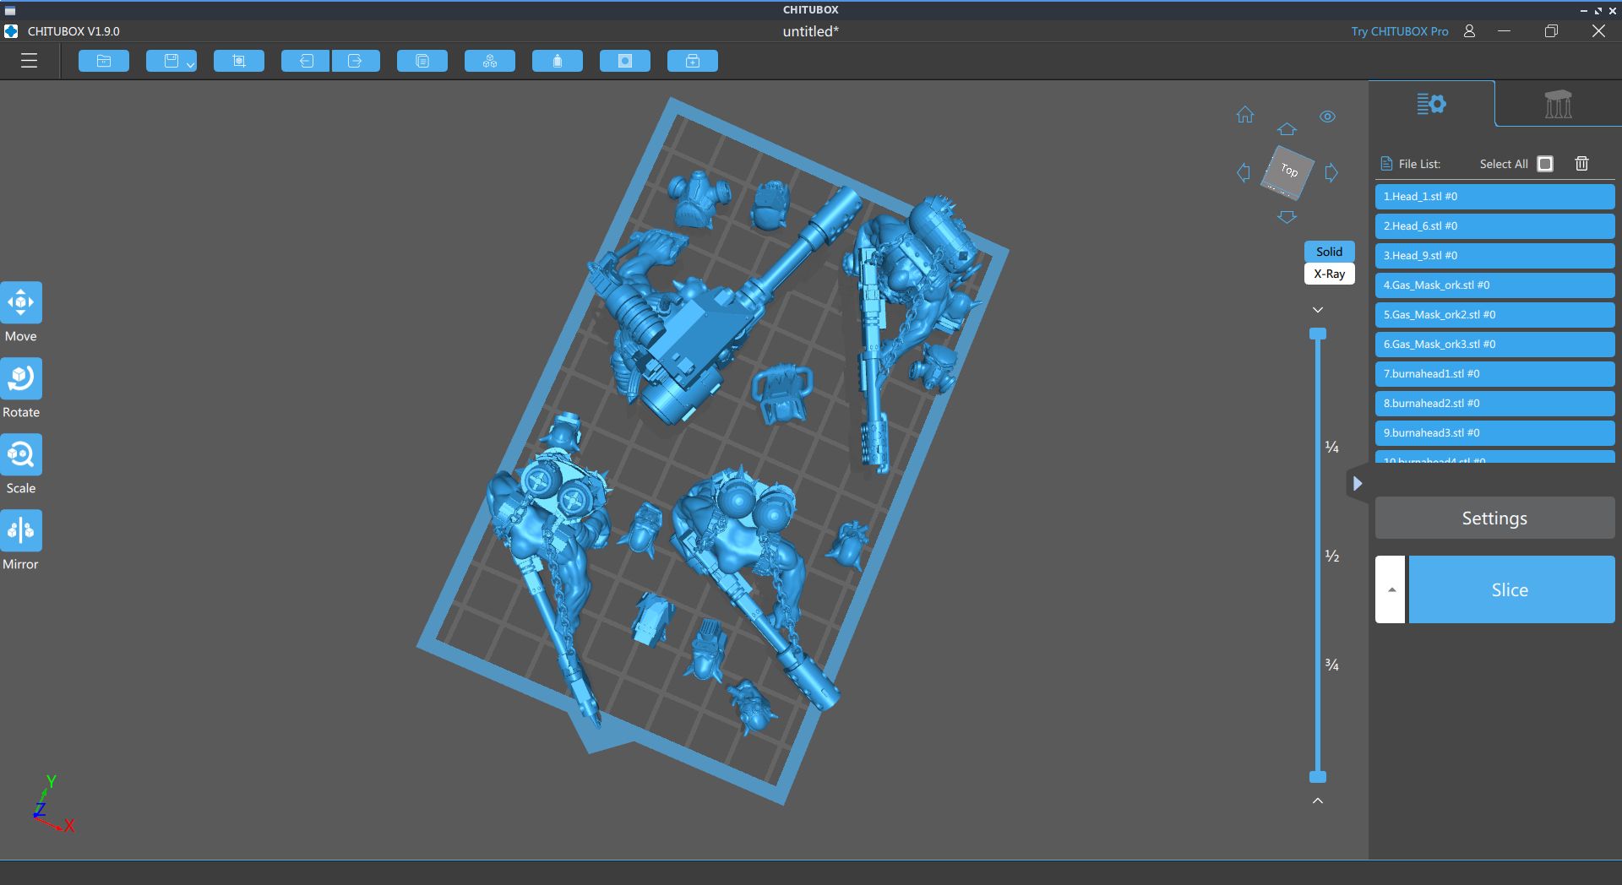This screenshot has width=1622, height=885.
Task: Click the Redo toolbar button
Action: click(x=356, y=61)
